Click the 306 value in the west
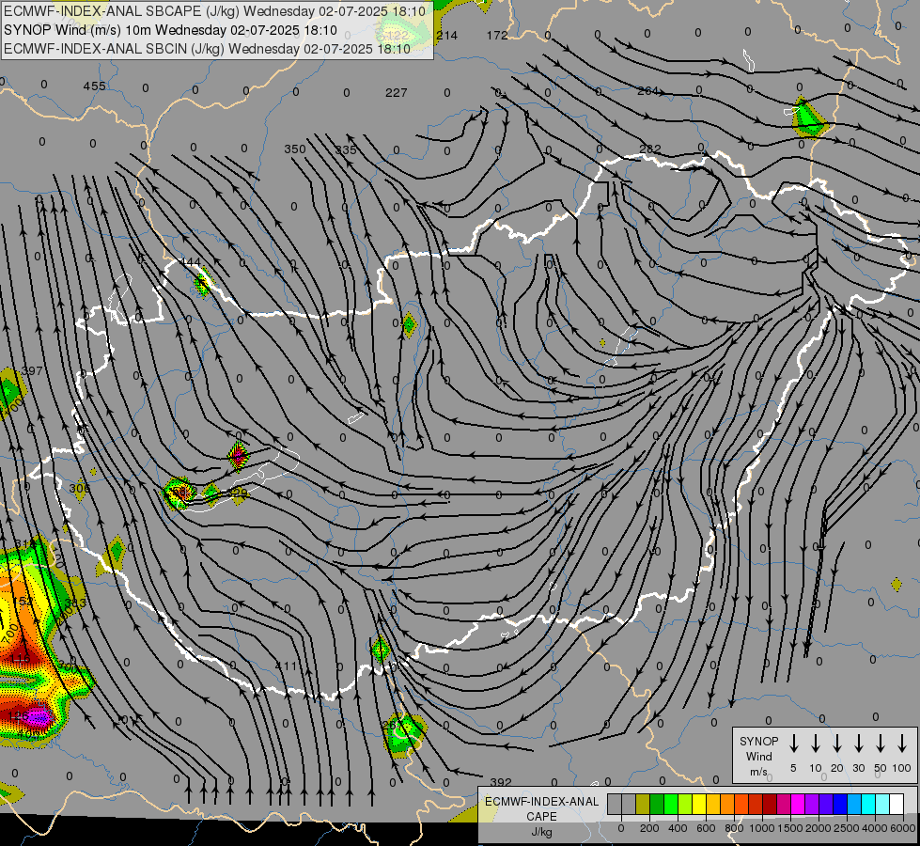 click(80, 489)
